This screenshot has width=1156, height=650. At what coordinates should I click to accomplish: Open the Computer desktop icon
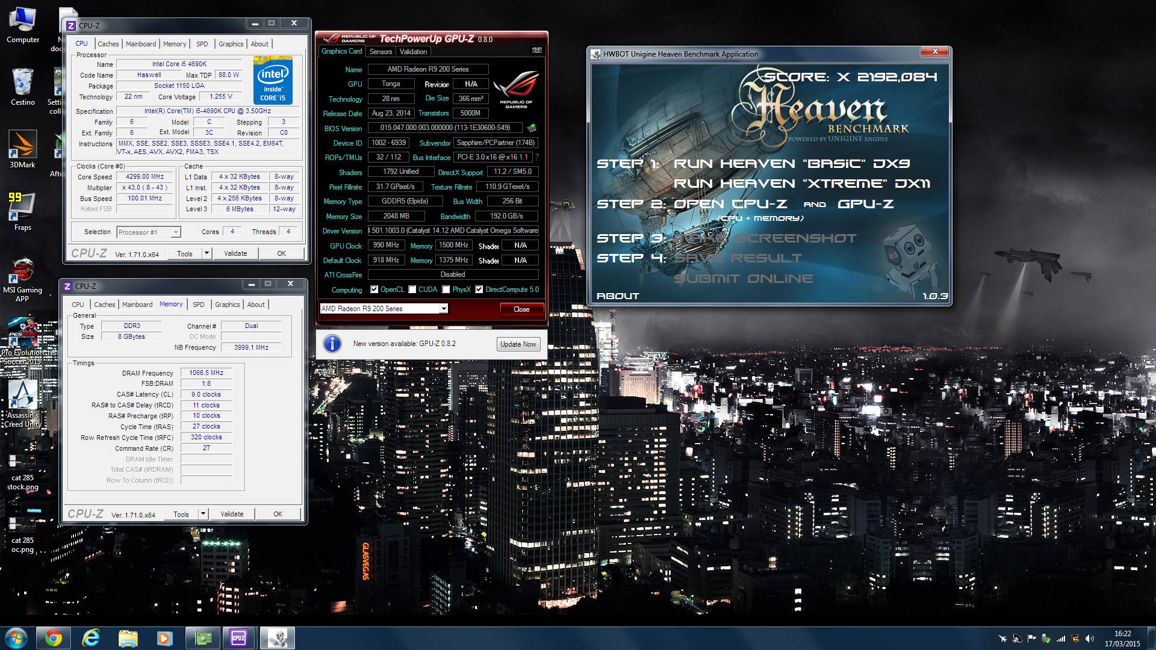click(x=22, y=25)
